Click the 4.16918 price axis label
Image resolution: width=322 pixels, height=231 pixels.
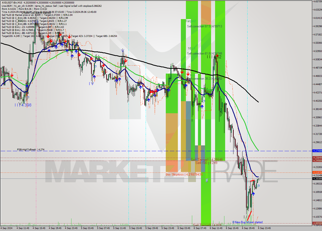click(317, 192)
